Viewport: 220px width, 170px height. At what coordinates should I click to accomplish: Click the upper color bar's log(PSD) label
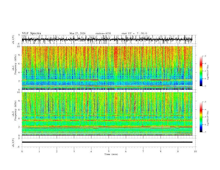[208, 72]
